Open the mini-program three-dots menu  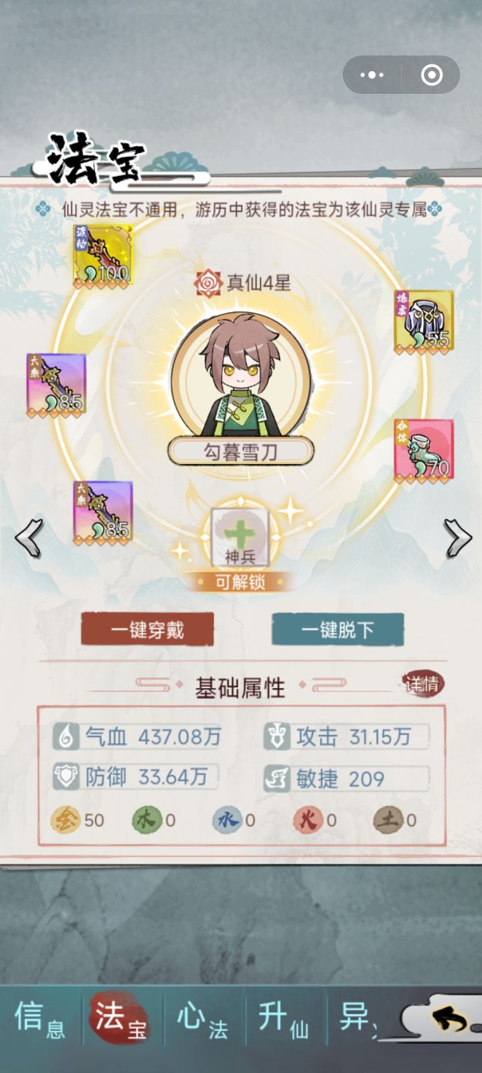click(x=372, y=74)
